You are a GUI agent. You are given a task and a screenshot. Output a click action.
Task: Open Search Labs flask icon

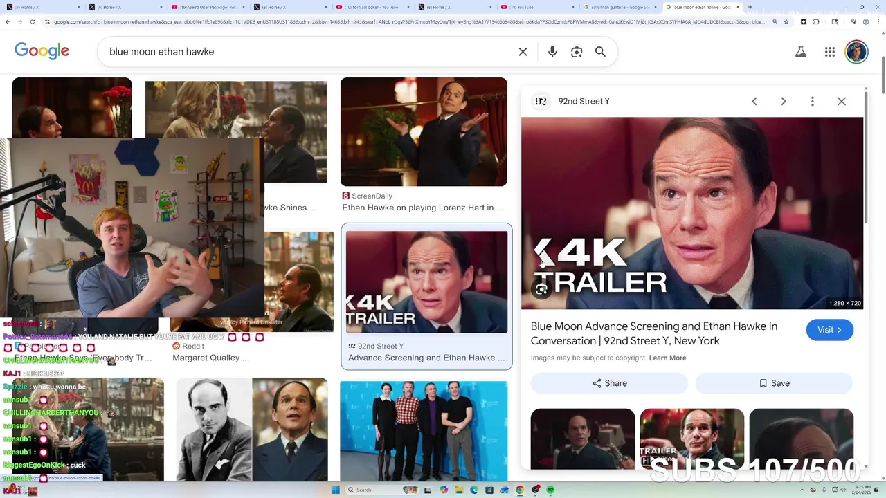801,52
